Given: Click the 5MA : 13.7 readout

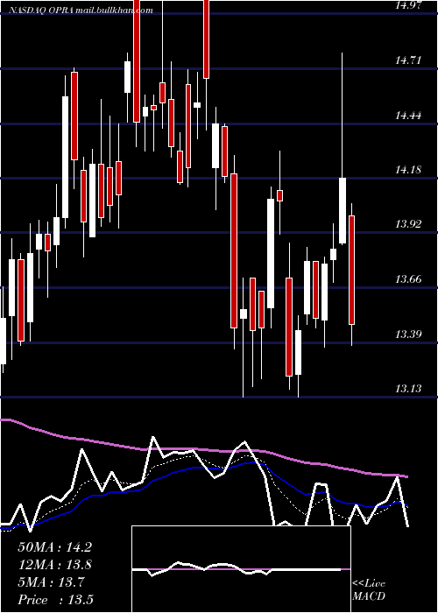Looking at the screenshot, I should click(51, 582).
